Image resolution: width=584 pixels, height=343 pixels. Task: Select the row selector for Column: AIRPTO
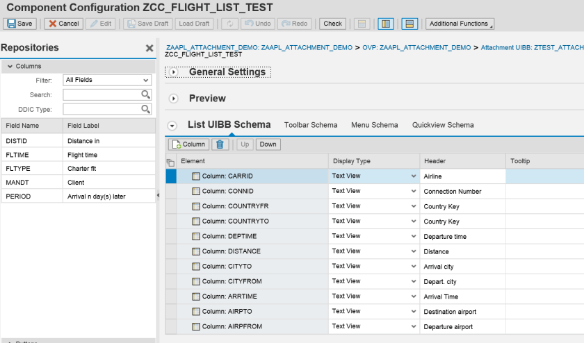[171, 312]
